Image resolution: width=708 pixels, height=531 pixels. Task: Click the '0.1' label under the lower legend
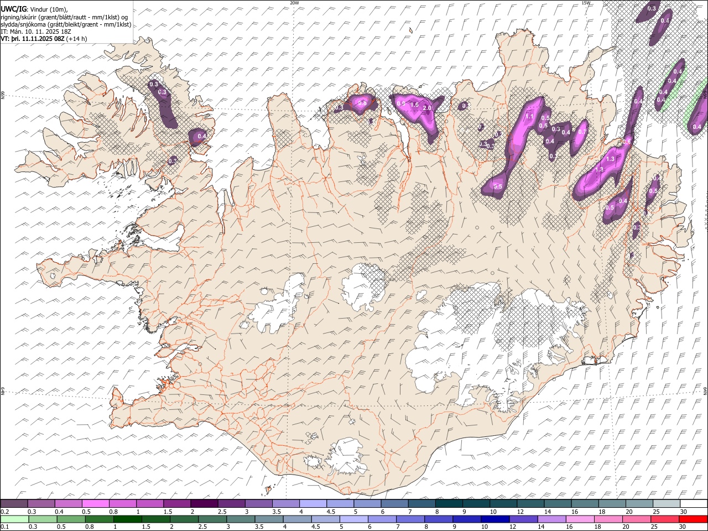[x=4, y=527]
